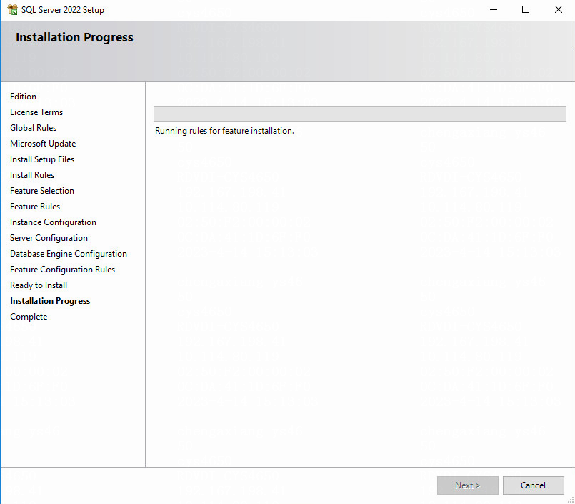Screen dimensions: 575x504
Task: Maximize the SQL Server 2022 Setup window
Action: [x=526, y=10]
